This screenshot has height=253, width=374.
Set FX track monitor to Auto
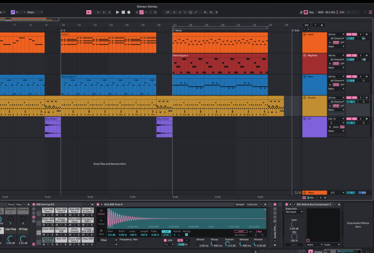point(336,127)
